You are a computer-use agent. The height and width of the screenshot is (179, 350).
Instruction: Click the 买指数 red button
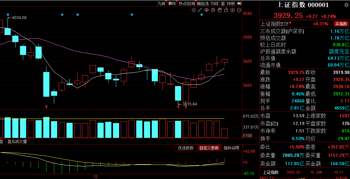(341, 24)
